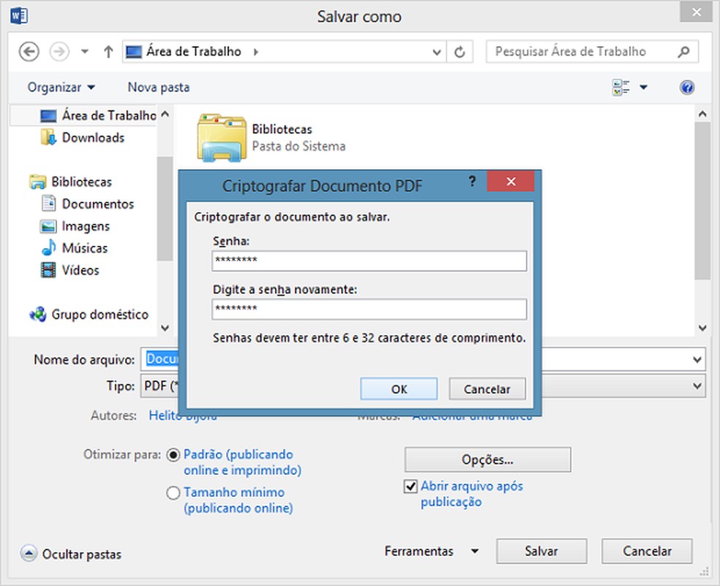Click the Ocultar pastas collapse arrow icon
Viewport: 720px width, 586px height.
tap(29, 553)
